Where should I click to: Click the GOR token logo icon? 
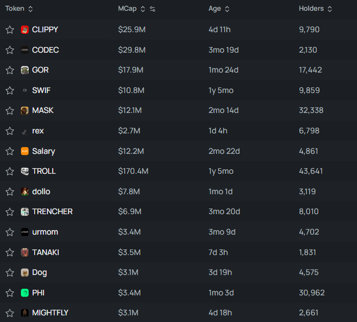pyautogui.click(x=25, y=70)
